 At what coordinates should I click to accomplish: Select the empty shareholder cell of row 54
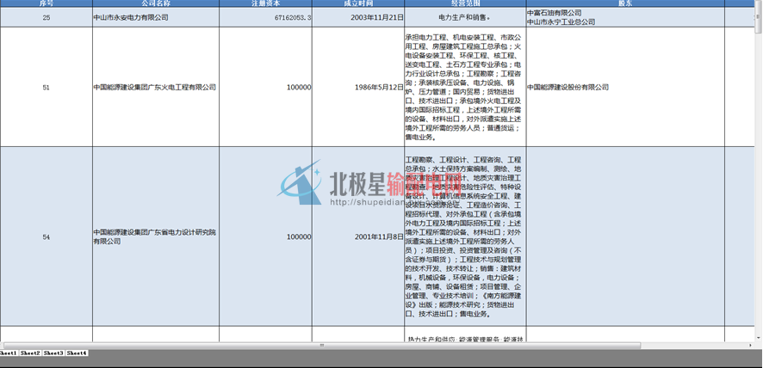625,236
